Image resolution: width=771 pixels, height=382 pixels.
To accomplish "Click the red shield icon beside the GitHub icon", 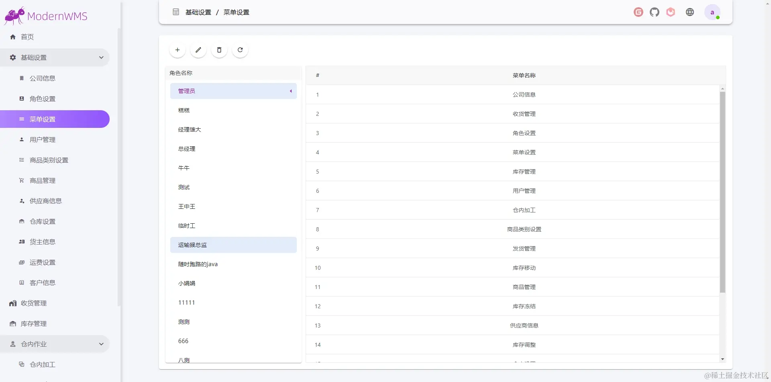I will [671, 12].
